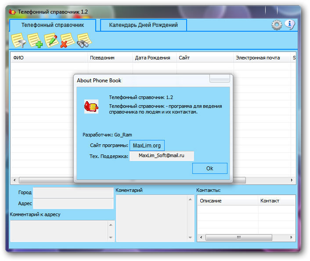Click the edit contact pencil icon
Screen dimensions: 310x261
(51, 41)
